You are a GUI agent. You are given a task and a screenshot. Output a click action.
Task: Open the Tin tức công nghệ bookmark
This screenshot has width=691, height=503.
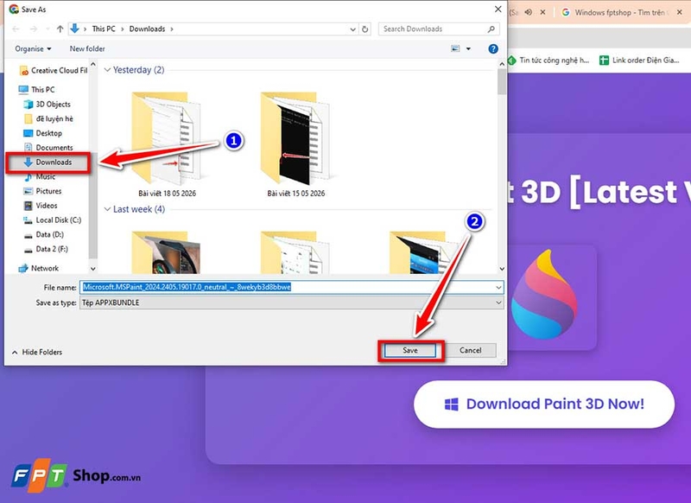(x=548, y=60)
